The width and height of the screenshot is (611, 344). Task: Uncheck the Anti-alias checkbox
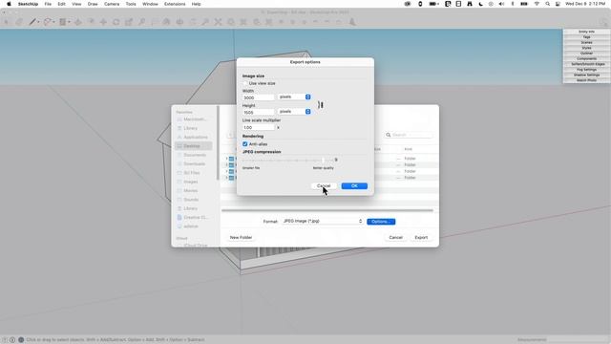point(245,144)
